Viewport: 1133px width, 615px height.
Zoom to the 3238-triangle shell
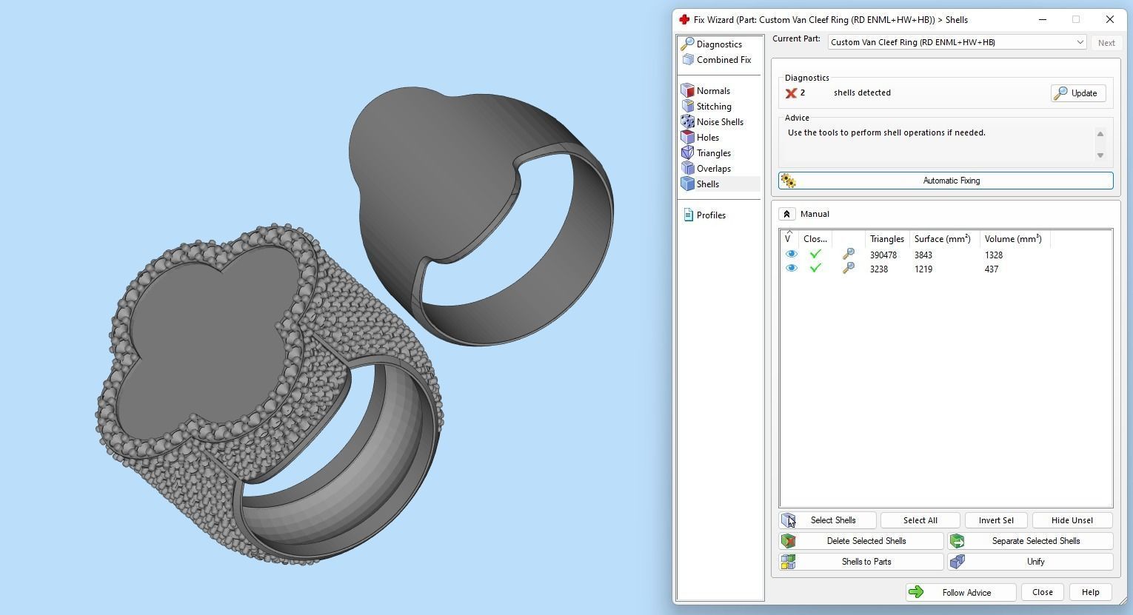click(x=849, y=269)
